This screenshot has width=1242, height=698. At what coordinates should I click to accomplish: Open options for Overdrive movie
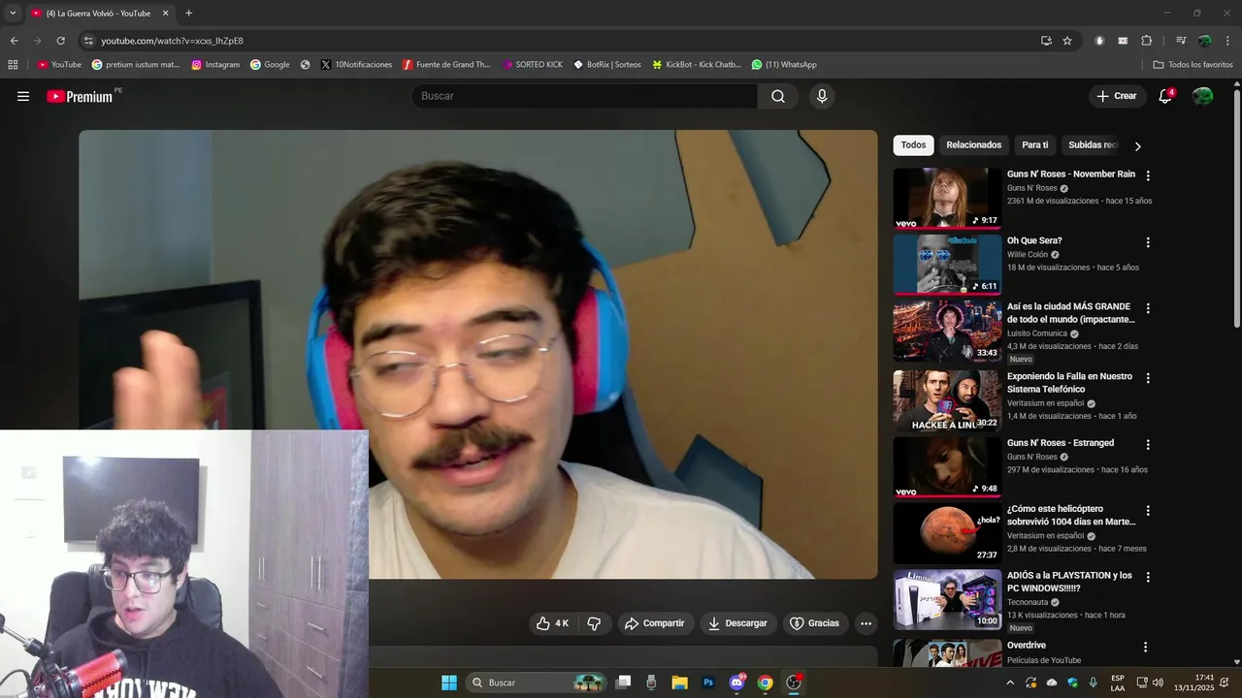coord(1145,647)
